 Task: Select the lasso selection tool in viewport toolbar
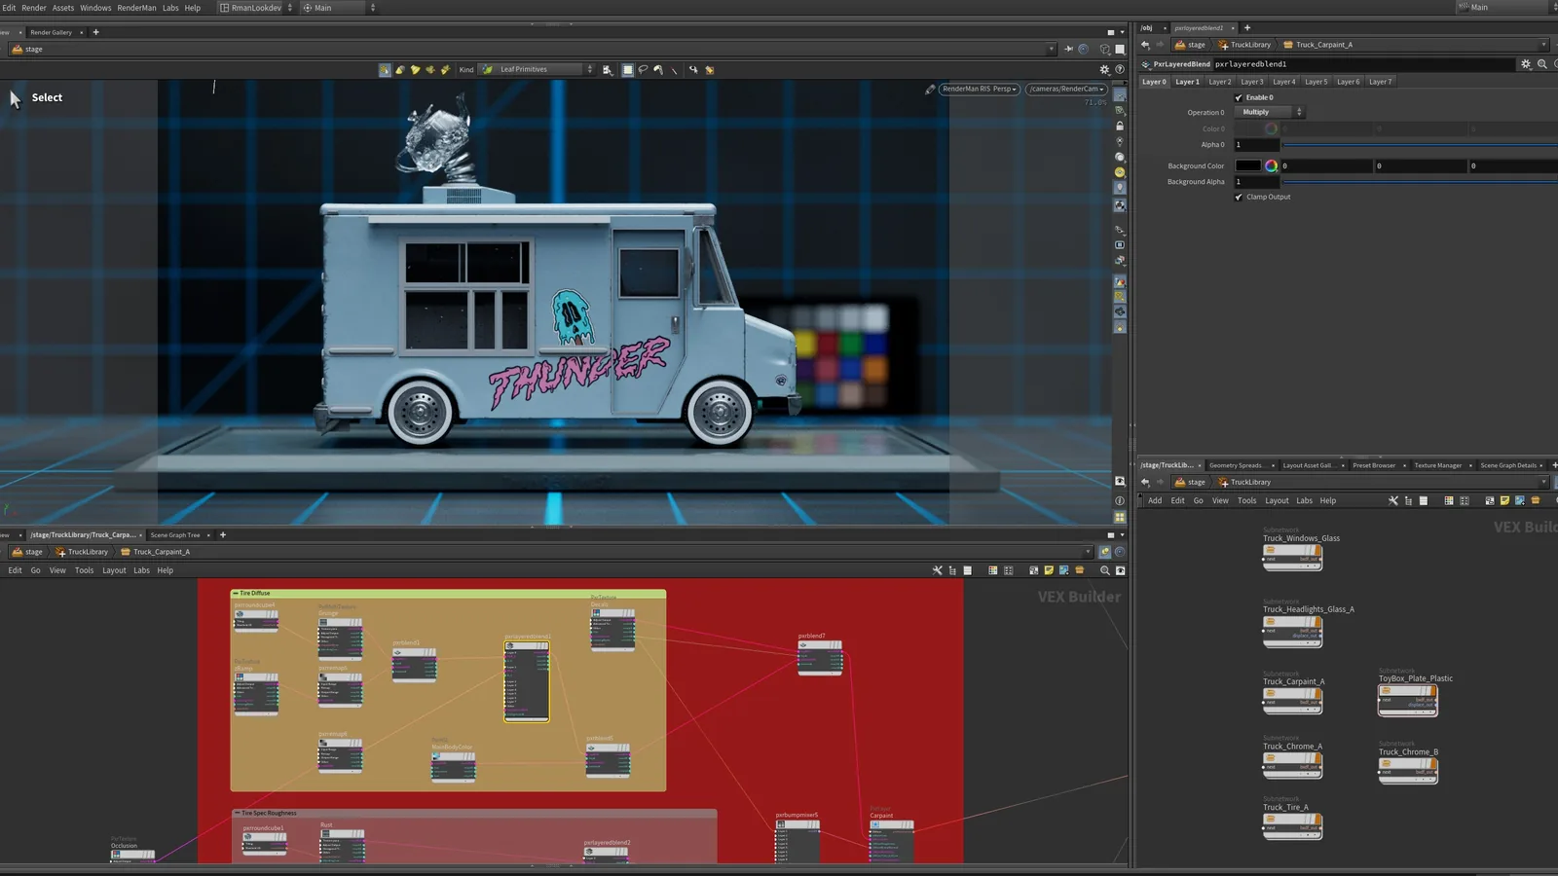point(643,70)
